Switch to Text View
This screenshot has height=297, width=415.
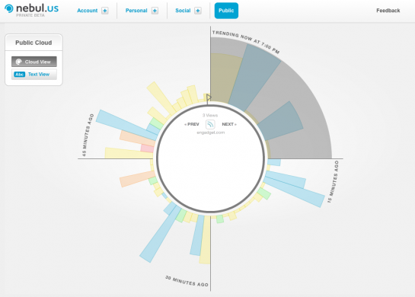(x=34, y=75)
